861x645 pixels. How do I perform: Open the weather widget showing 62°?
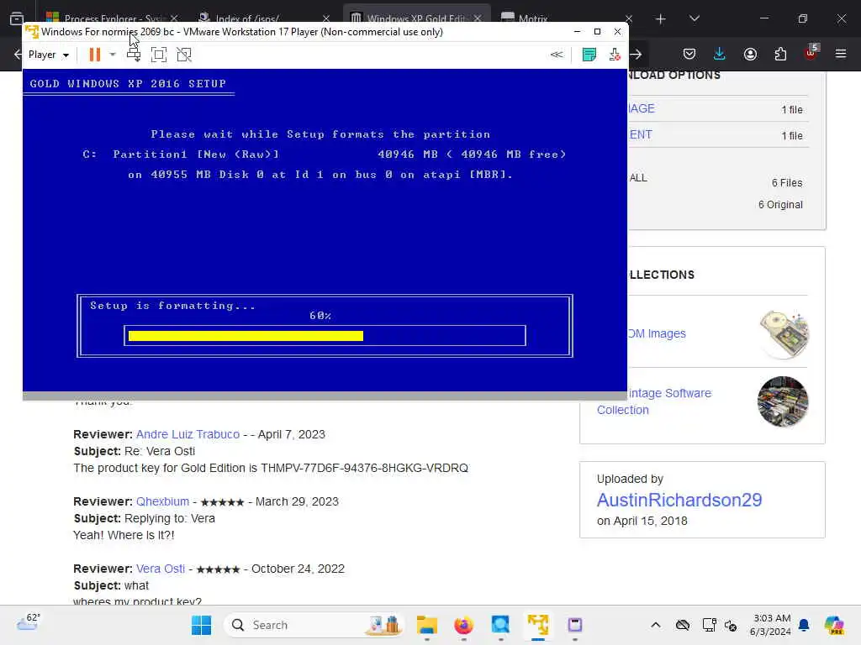pyautogui.click(x=28, y=622)
